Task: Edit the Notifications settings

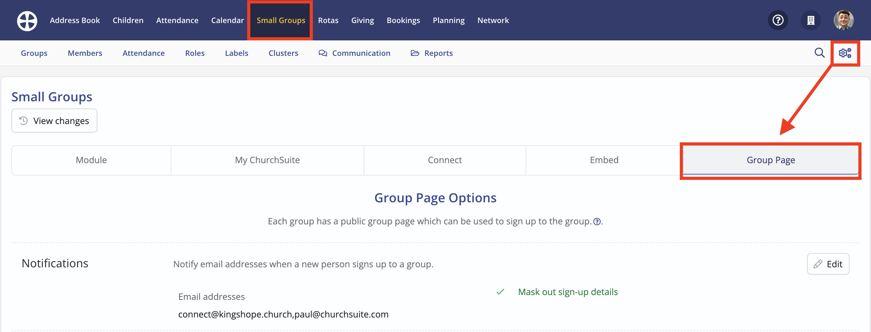Action: [828, 264]
